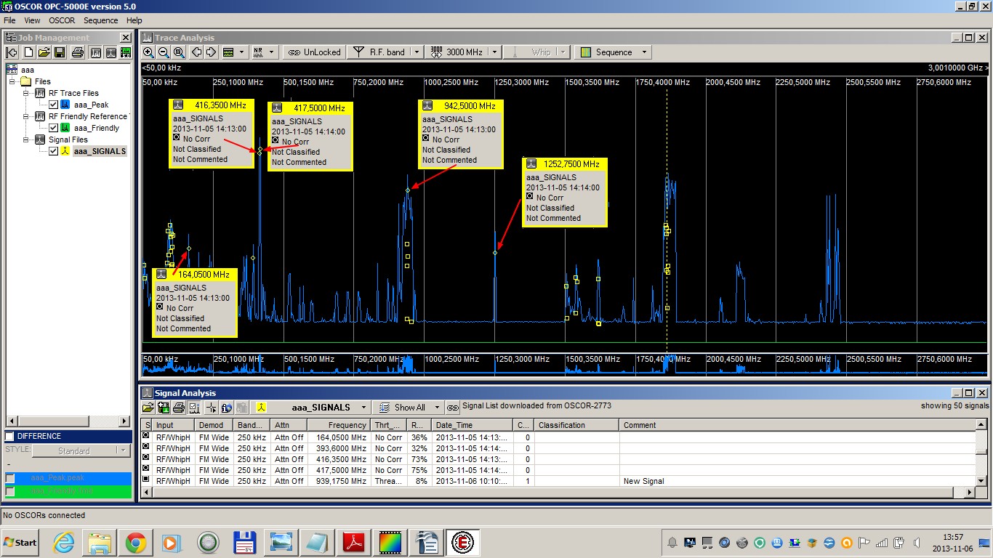Click the 942,5000 MHz signal marker icon
Screen dimensions: 993x558
(x=428, y=106)
